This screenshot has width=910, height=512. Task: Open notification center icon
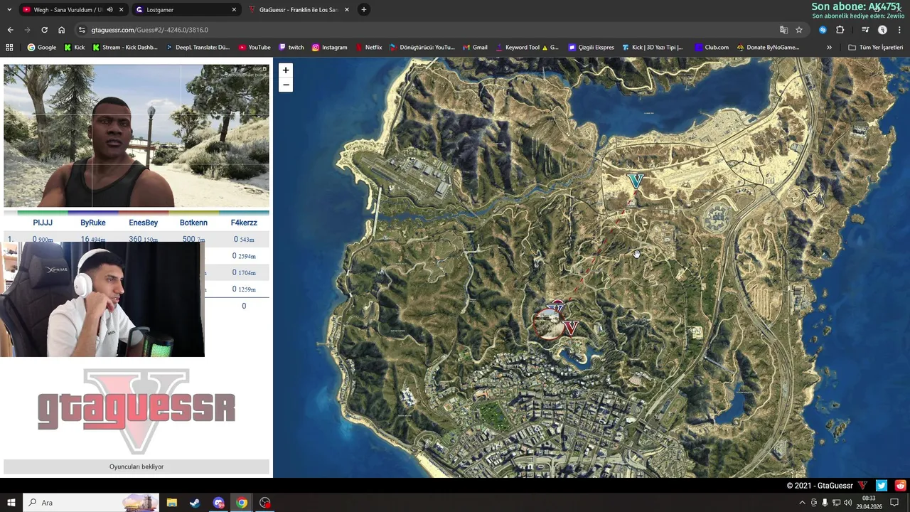pos(895,503)
